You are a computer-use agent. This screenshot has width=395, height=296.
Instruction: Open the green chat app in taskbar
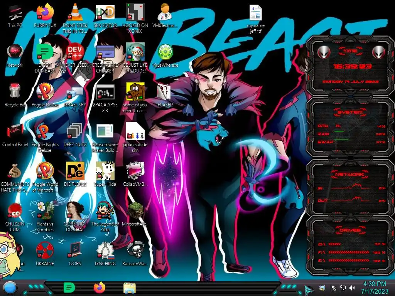[69, 288]
